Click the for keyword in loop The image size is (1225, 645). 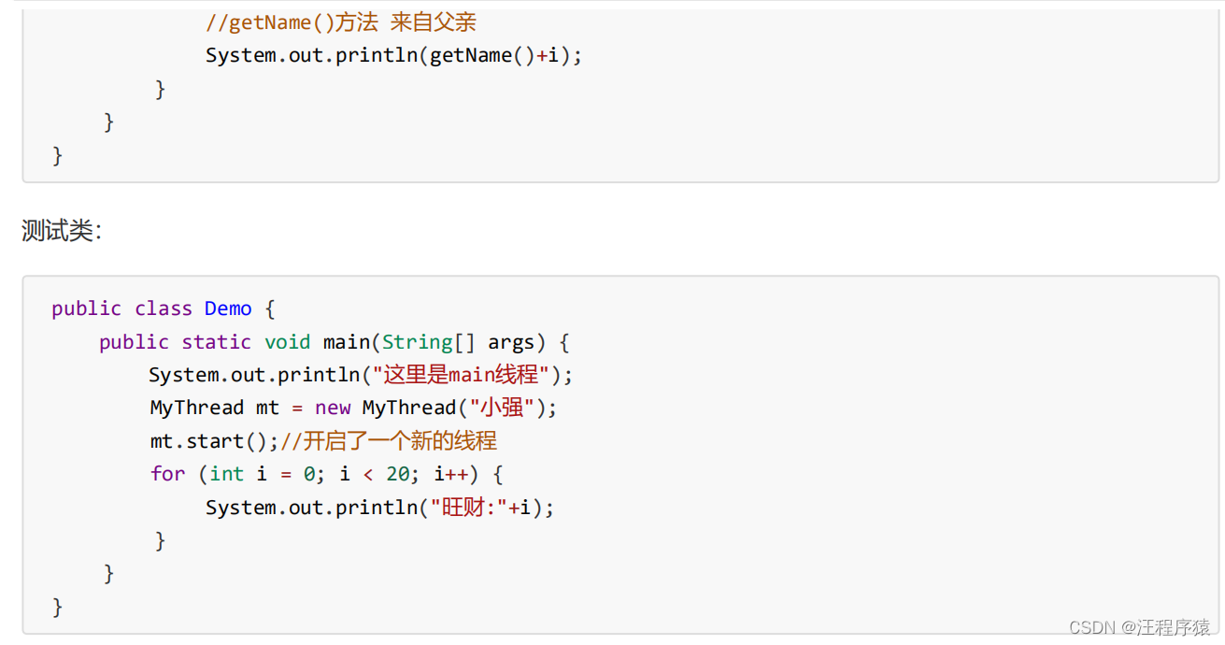167,474
